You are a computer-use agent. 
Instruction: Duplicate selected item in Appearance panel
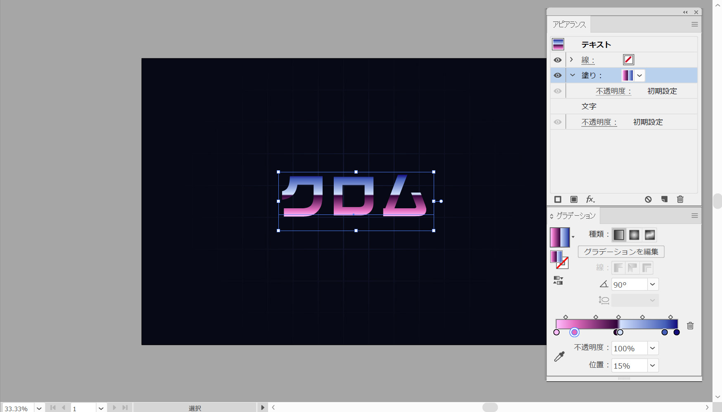[664, 200]
